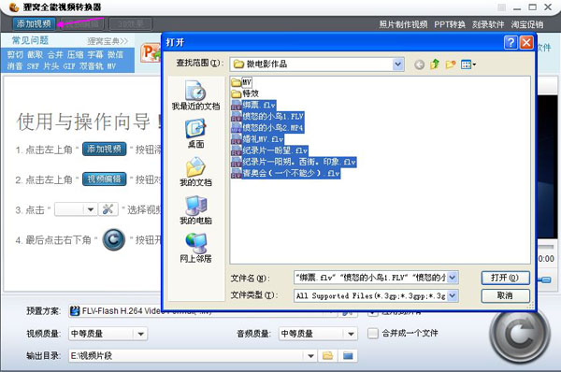Browse output folder with folder icon

point(328,355)
